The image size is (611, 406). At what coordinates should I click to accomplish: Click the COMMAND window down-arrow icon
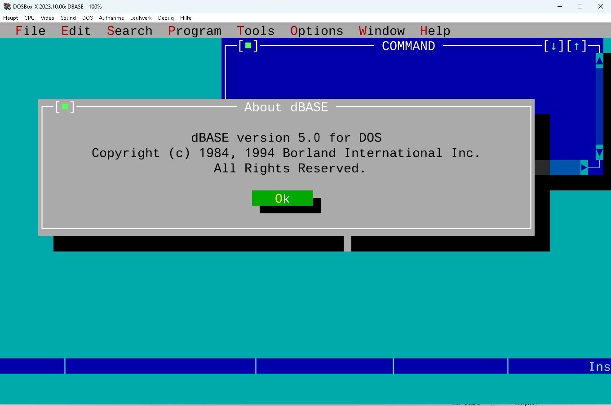point(553,46)
